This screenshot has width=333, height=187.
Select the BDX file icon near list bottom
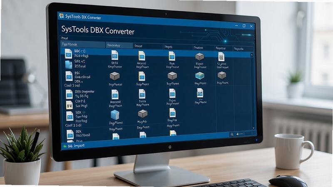[x=70, y=134]
